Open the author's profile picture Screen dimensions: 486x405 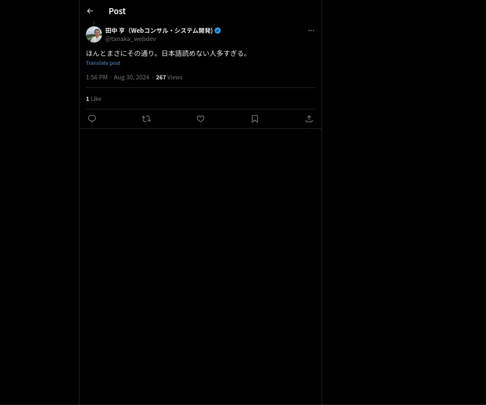pyautogui.click(x=94, y=34)
